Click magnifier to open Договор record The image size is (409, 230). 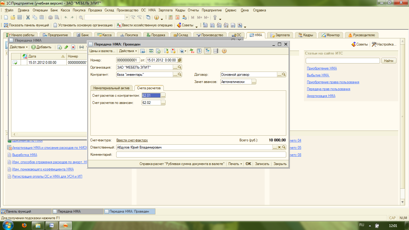tap(284, 75)
